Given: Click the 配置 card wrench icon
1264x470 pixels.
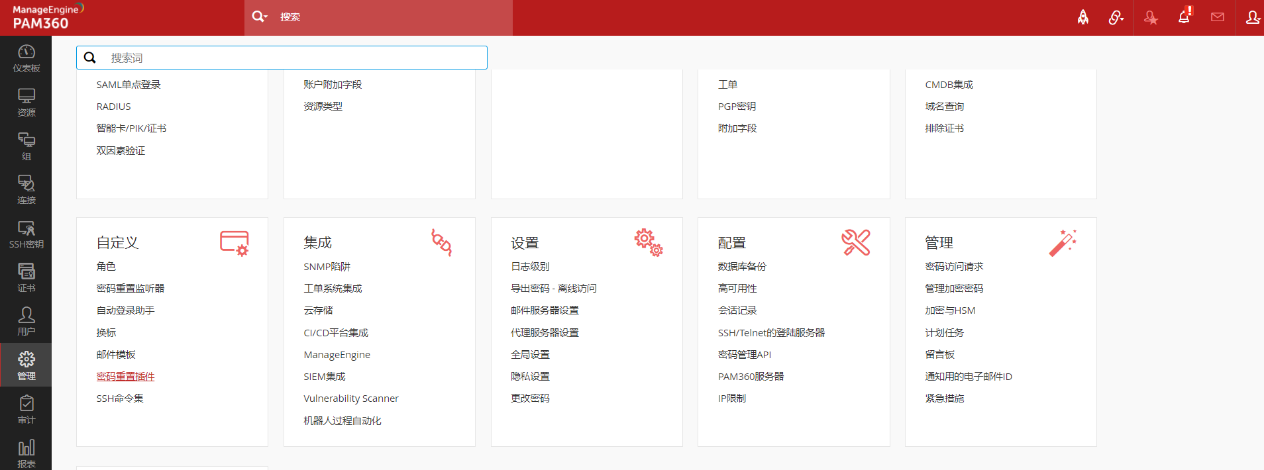Looking at the screenshot, I should point(856,243).
